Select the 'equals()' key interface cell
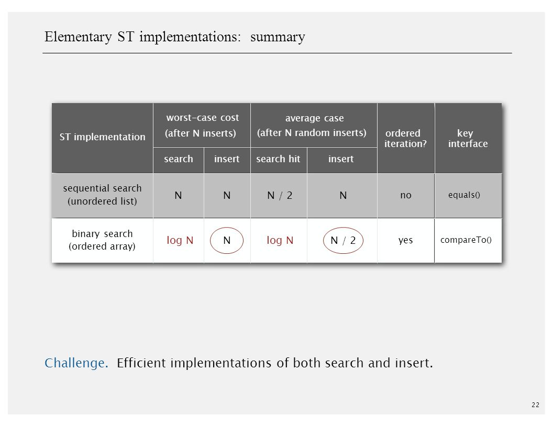The width and height of the screenshot is (553, 427). point(464,195)
